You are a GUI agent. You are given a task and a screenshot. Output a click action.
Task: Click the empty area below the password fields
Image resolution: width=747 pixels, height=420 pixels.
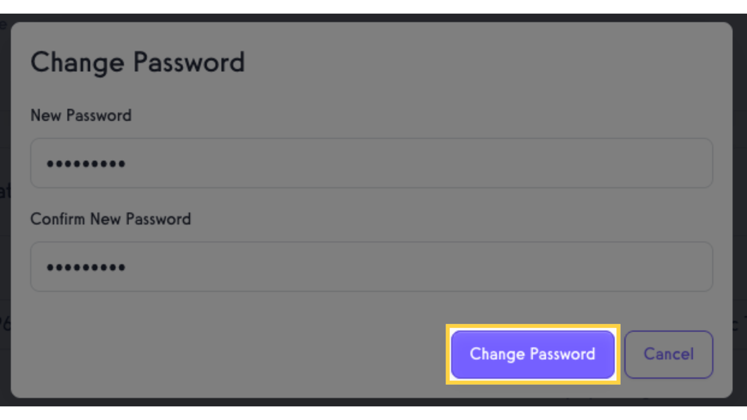219,317
